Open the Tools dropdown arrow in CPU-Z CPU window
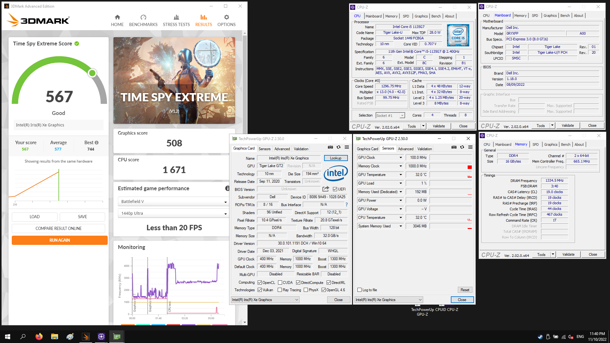610x343 pixels. coord(423,126)
